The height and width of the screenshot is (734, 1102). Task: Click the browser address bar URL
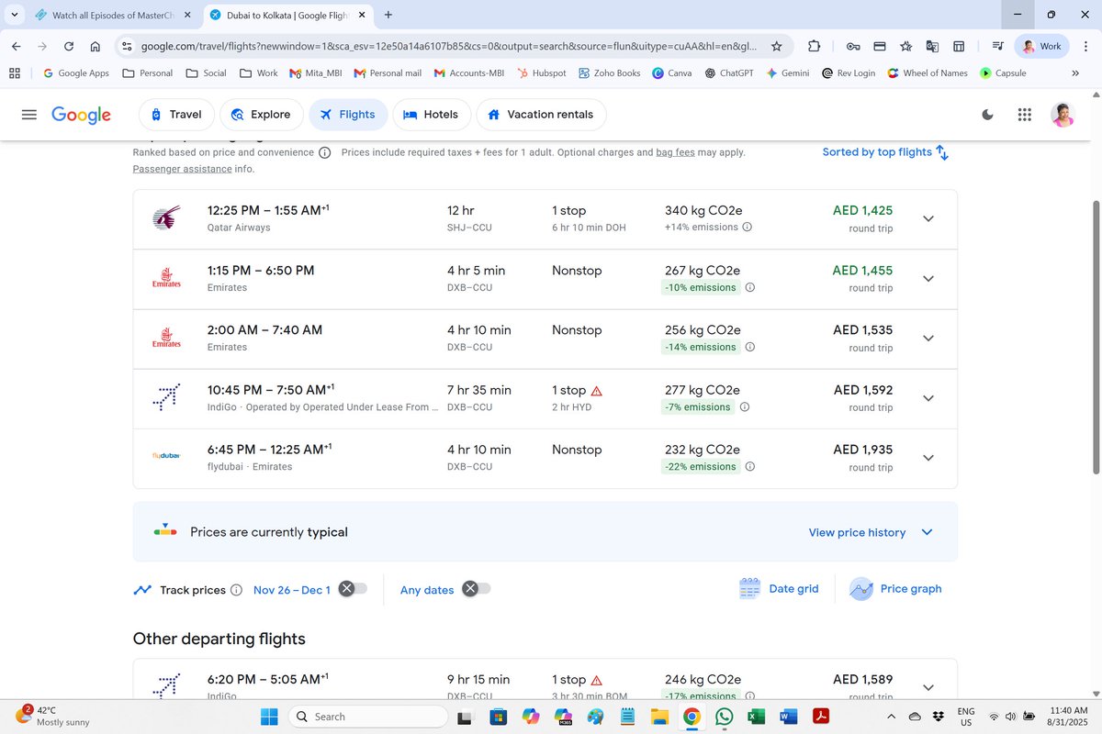pos(448,46)
